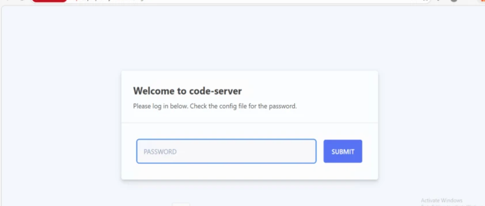The width and height of the screenshot is (485, 206).
Task: Go back using browser back arrow
Action: coord(6,1)
